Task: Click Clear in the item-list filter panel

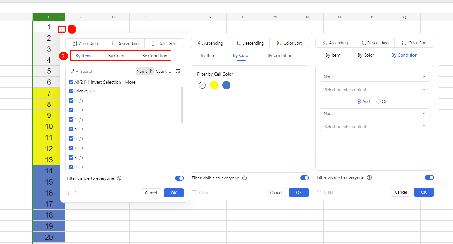Action: click(75, 193)
